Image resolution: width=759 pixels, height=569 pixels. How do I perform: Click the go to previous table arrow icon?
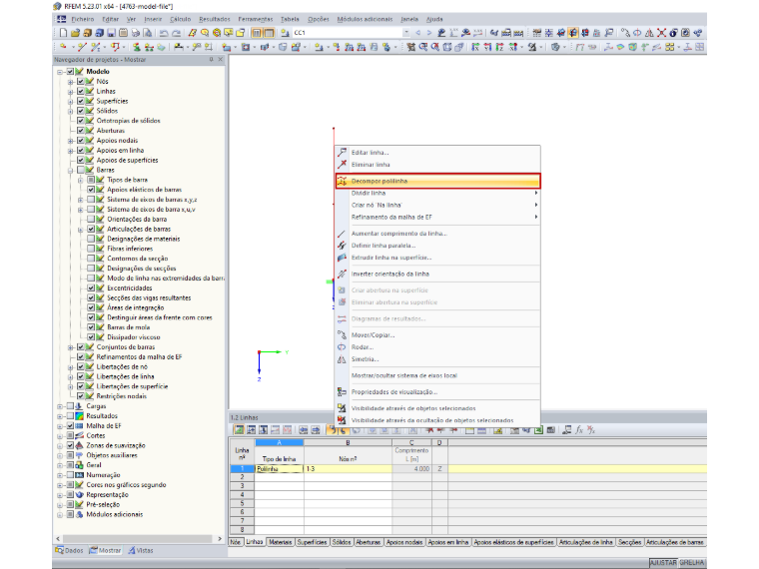coord(303,429)
